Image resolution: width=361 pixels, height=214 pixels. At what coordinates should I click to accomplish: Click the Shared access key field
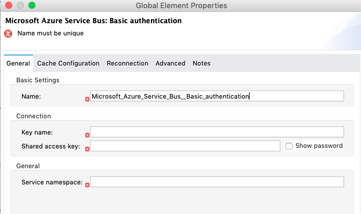185,146
